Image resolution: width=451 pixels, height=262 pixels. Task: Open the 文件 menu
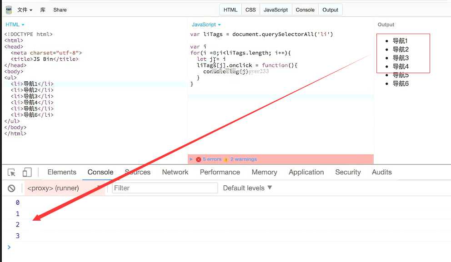25,10
